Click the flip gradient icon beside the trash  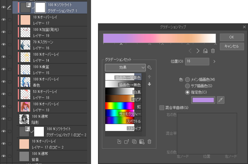[x=205, y=51]
